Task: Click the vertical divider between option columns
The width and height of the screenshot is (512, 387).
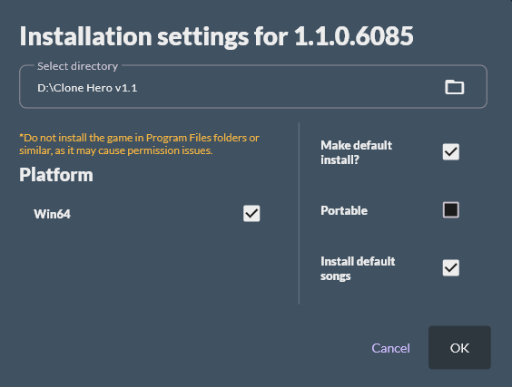Action: point(299,213)
